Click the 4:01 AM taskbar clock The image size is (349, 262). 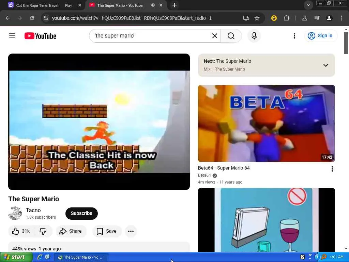click(336, 257)
